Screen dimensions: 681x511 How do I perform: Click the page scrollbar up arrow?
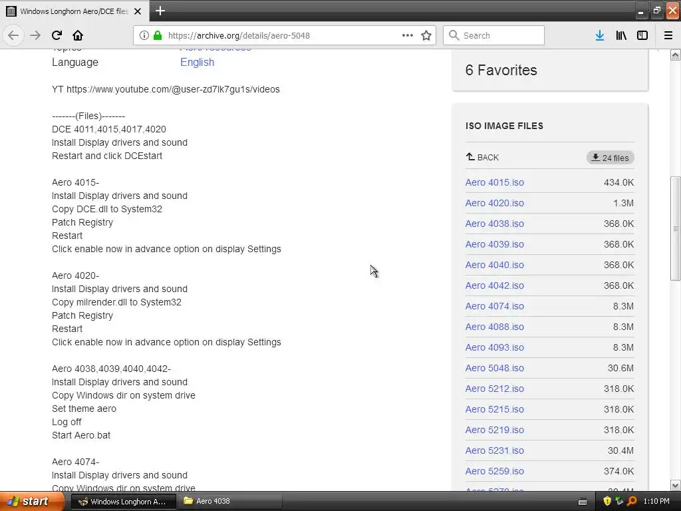coord(676,55)
